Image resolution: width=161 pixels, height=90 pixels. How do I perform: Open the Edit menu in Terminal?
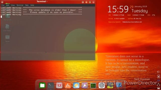8,5
